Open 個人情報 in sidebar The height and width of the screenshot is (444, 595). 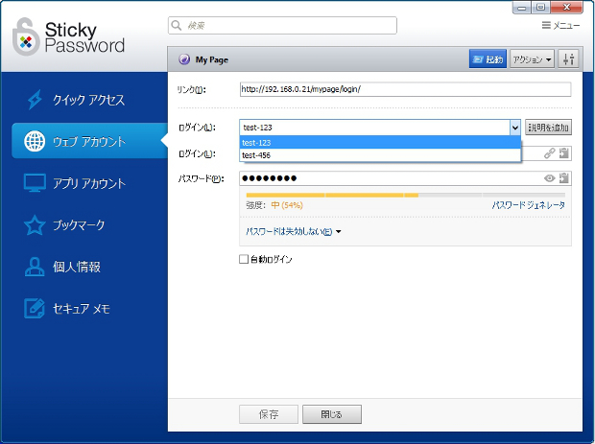coord(77,267)
